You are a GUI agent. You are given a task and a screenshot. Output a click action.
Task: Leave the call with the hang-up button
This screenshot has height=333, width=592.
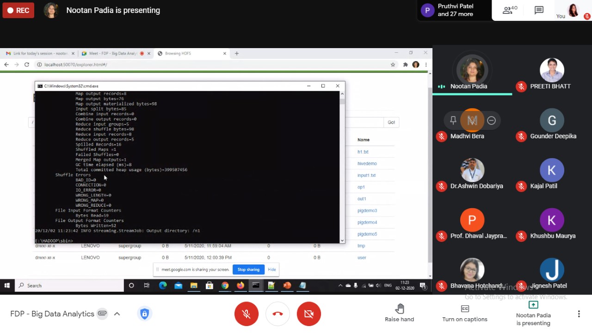277,314
